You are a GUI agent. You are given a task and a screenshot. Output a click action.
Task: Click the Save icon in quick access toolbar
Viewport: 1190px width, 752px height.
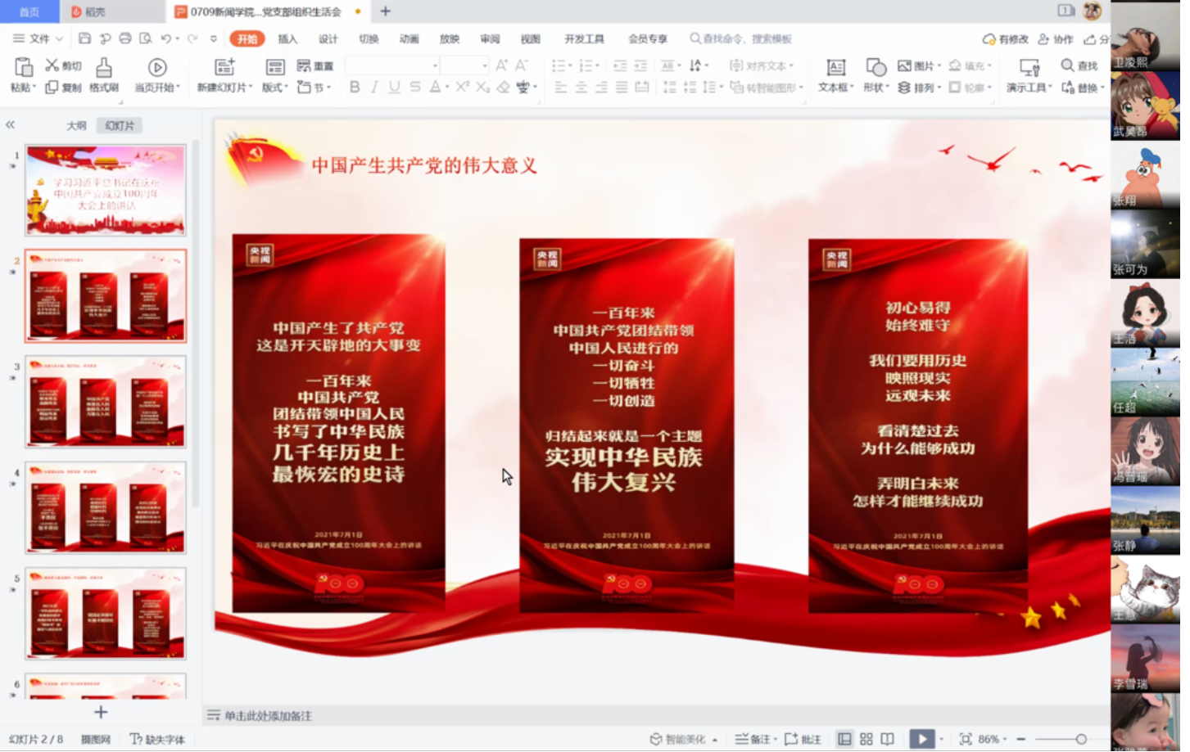(84, 38)
